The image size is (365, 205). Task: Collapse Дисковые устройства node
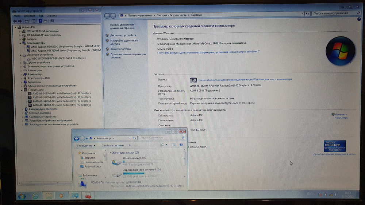tap(20, 55)
